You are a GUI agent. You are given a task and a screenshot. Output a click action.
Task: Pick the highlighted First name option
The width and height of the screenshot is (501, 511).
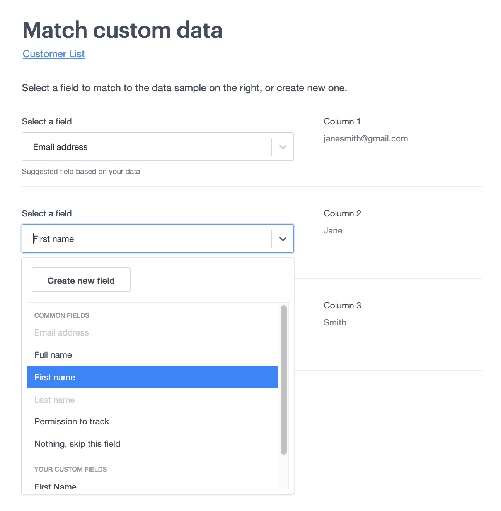coord(55,377)
